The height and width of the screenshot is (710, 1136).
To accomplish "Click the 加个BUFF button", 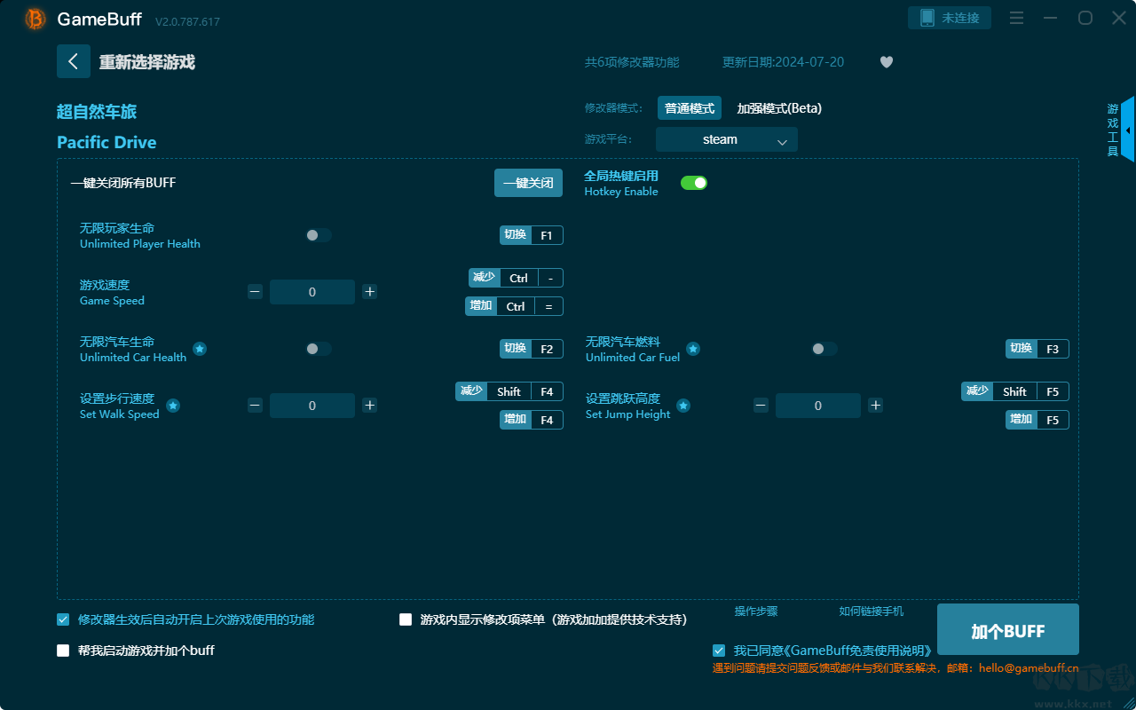I will (x=1008, y=630).
